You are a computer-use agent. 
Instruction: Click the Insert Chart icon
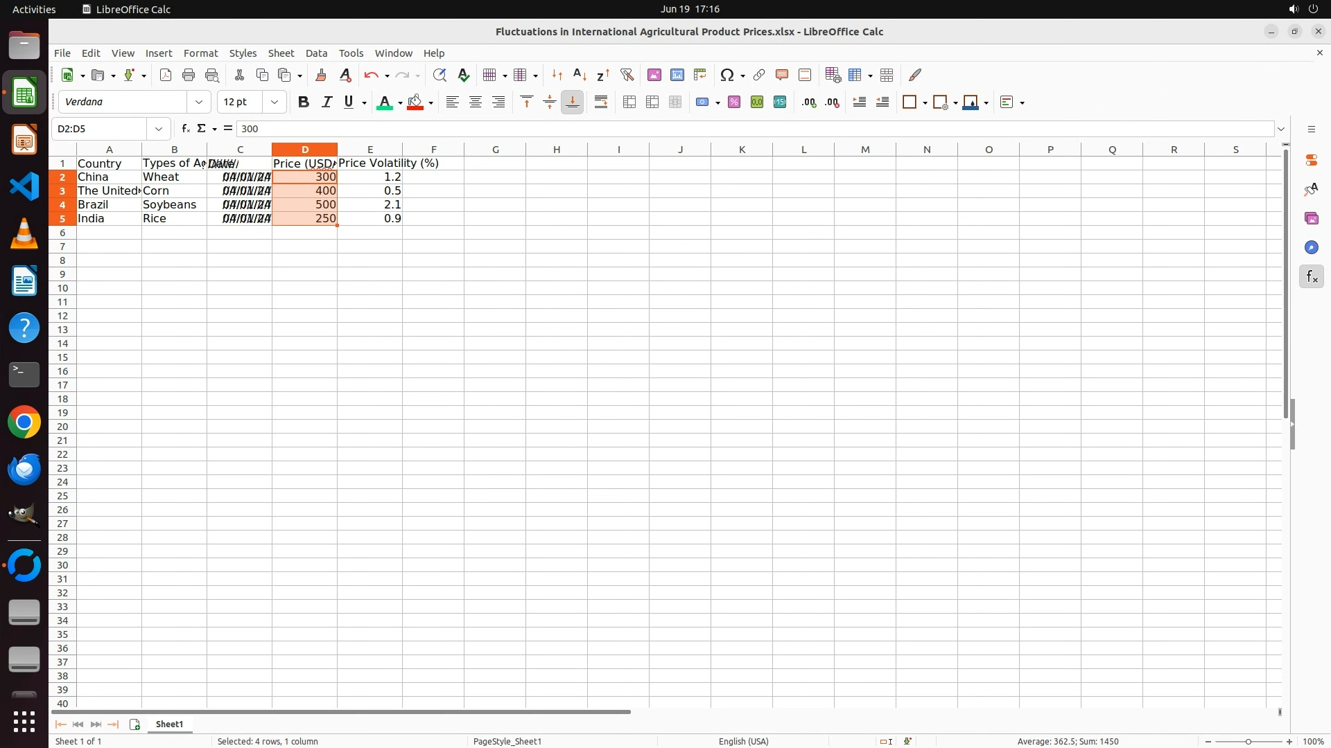(x=677, y=75)
